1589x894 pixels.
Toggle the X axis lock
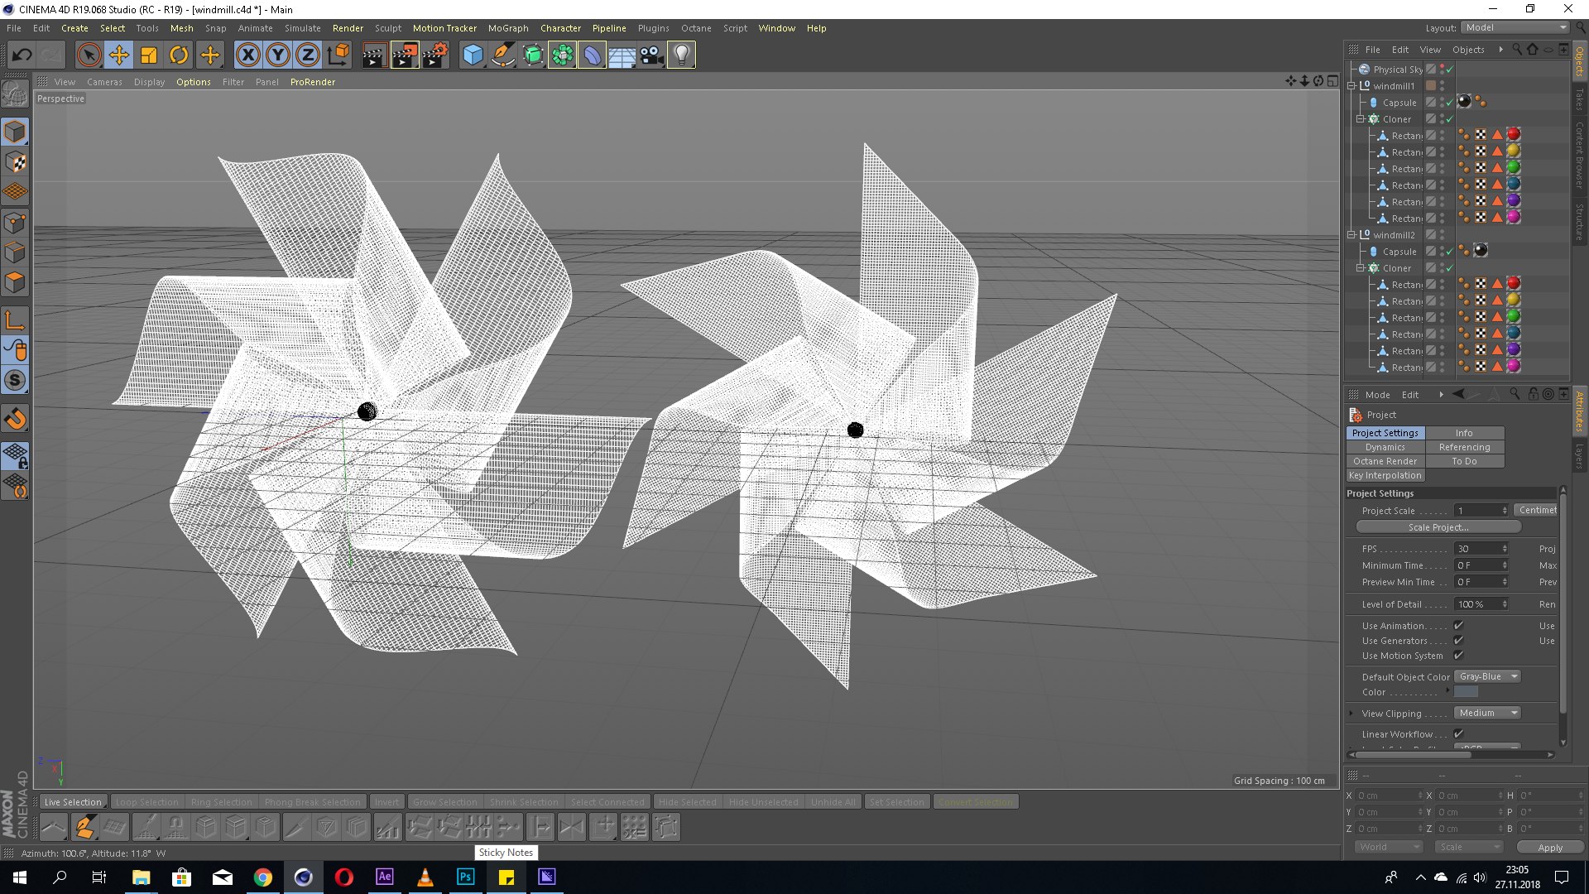pos(247,55)
